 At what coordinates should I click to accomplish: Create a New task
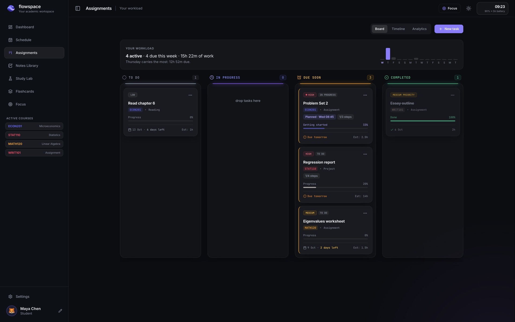[449, 29]
